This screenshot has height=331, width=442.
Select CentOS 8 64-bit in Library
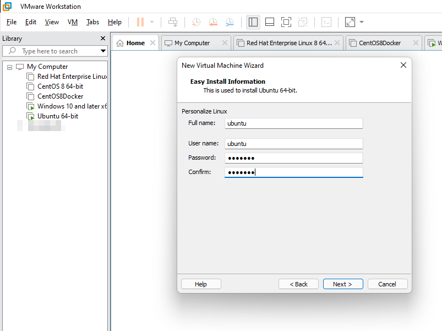click(x=60, y=86)
